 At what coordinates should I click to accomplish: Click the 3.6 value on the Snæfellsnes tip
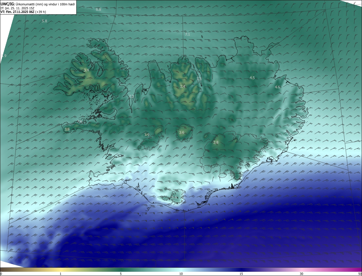pyautogui.click(x=67, y=129)
